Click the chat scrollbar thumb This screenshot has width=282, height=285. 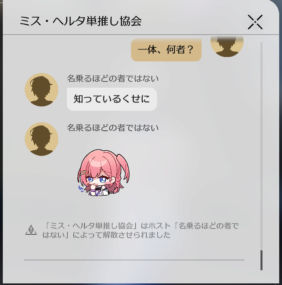point(261,260)
